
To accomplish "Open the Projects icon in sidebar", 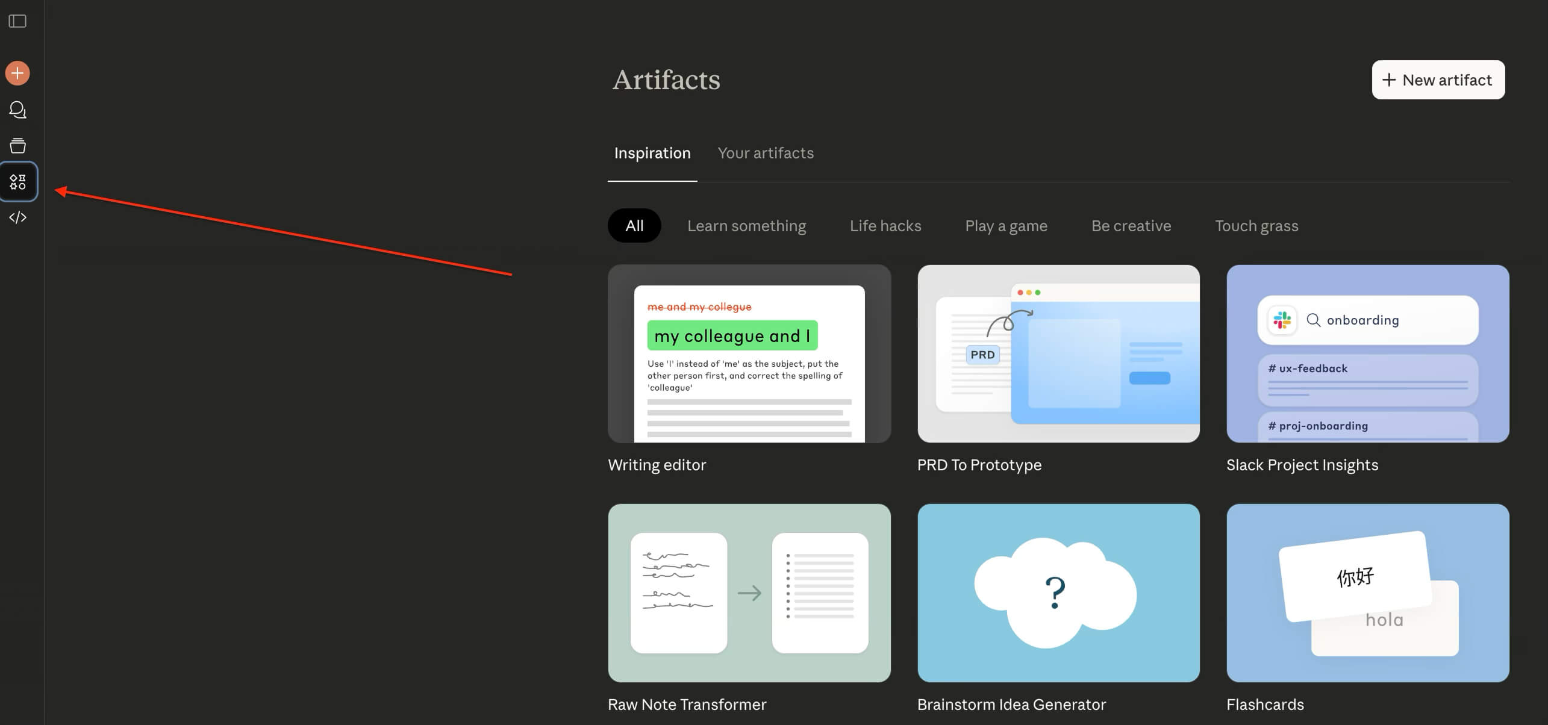I will click(x=17, y=146).
